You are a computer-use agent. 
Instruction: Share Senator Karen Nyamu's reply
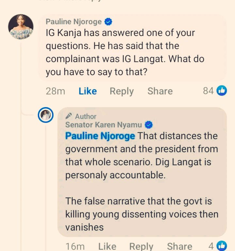[180, 246]
